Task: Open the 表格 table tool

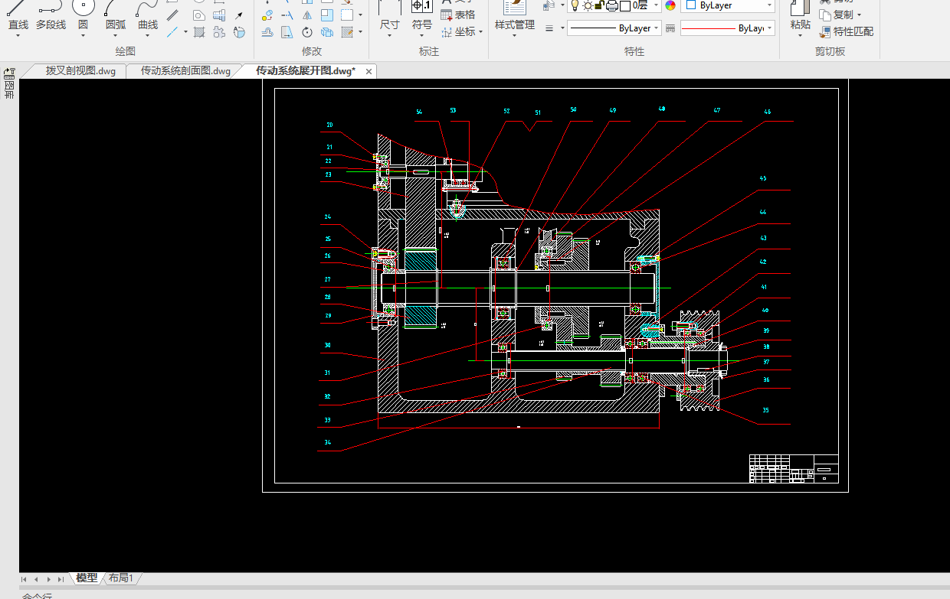Action: click(x=457, y=15)
